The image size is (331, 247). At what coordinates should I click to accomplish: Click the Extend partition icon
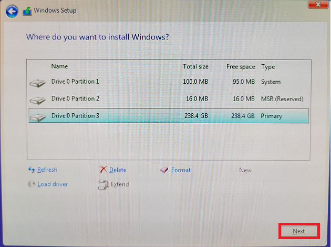(x=103, y=184)
